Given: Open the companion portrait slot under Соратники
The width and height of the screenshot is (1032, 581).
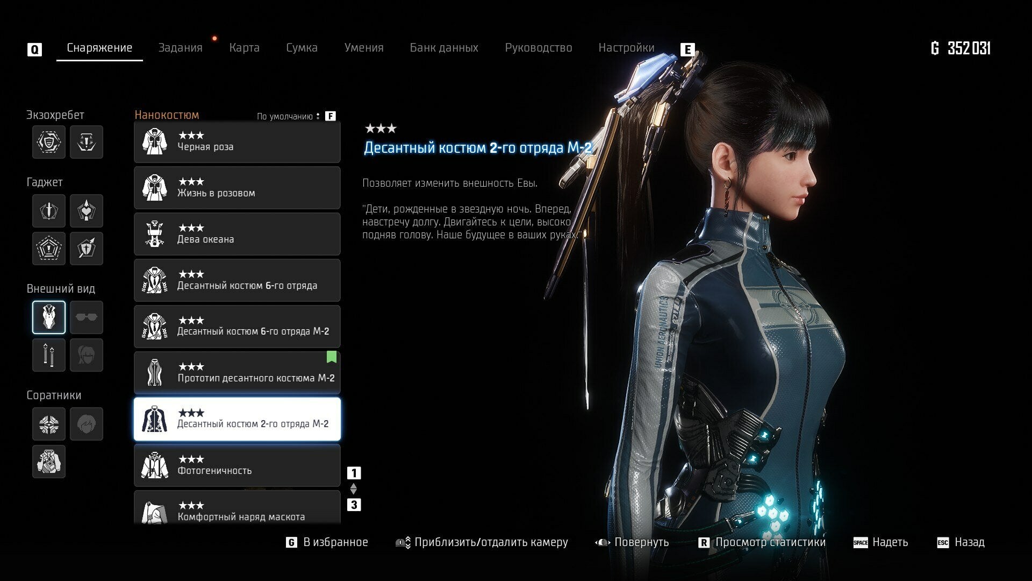Looking at the screenshot, I should pyautogui.click(x=87, y=424).
